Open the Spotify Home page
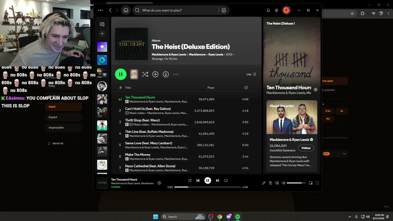 tap(126, 10)
